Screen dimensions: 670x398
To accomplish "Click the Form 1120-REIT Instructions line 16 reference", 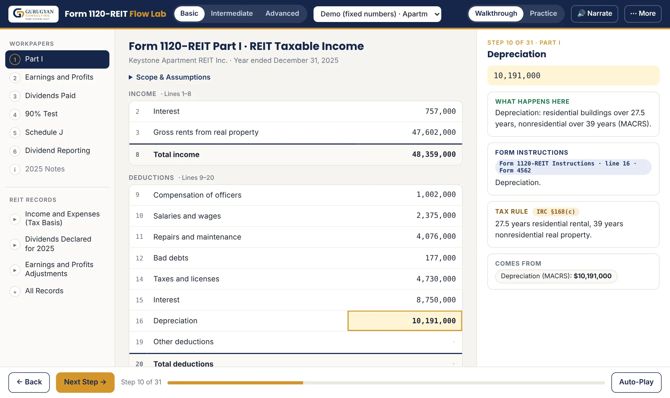I will (x=573, y=167).
